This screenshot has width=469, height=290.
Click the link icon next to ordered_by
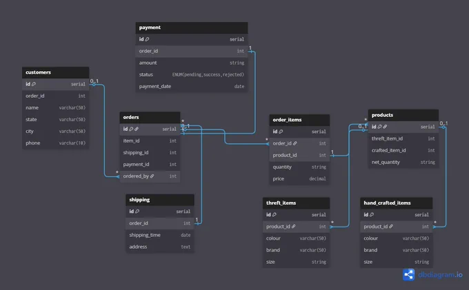point(152,176)
